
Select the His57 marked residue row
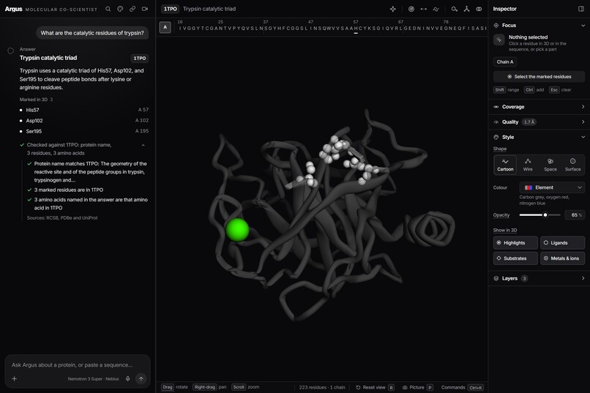click(84, 110)
